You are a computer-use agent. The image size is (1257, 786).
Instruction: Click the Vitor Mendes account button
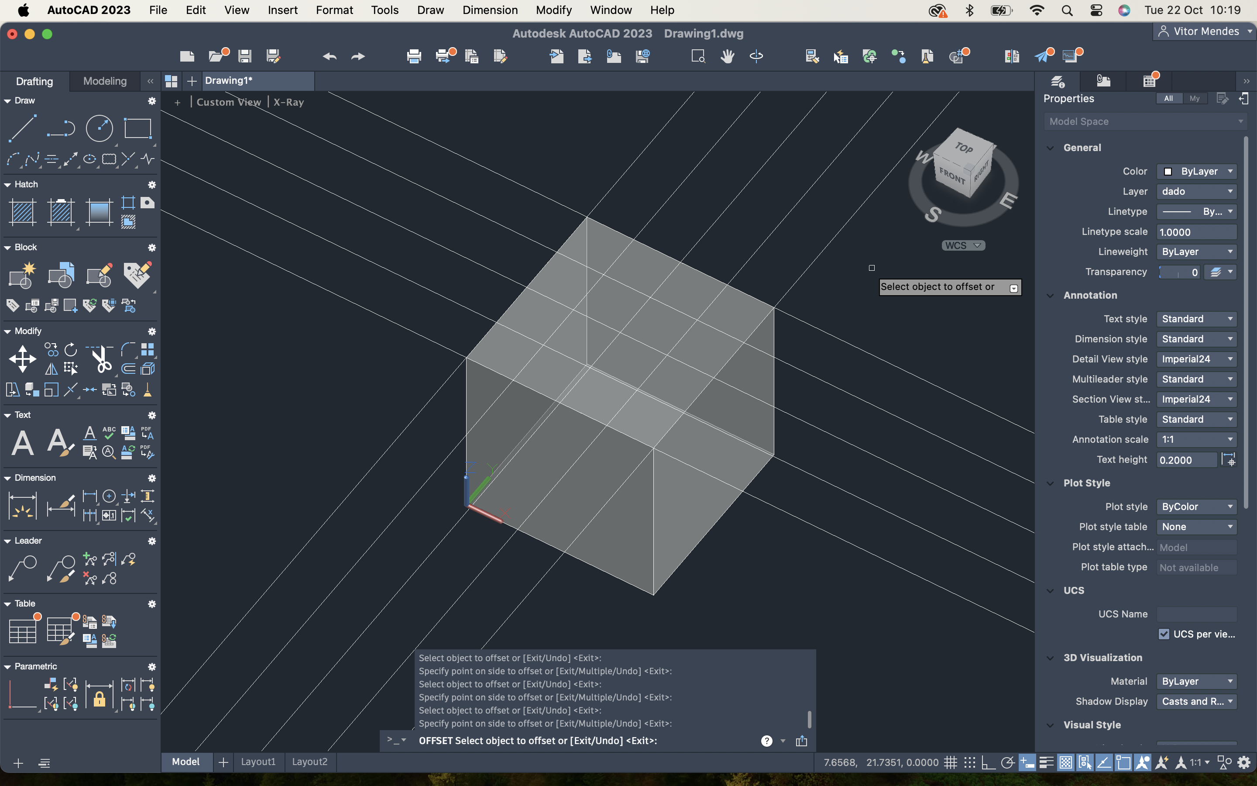tap(1205, 32)
